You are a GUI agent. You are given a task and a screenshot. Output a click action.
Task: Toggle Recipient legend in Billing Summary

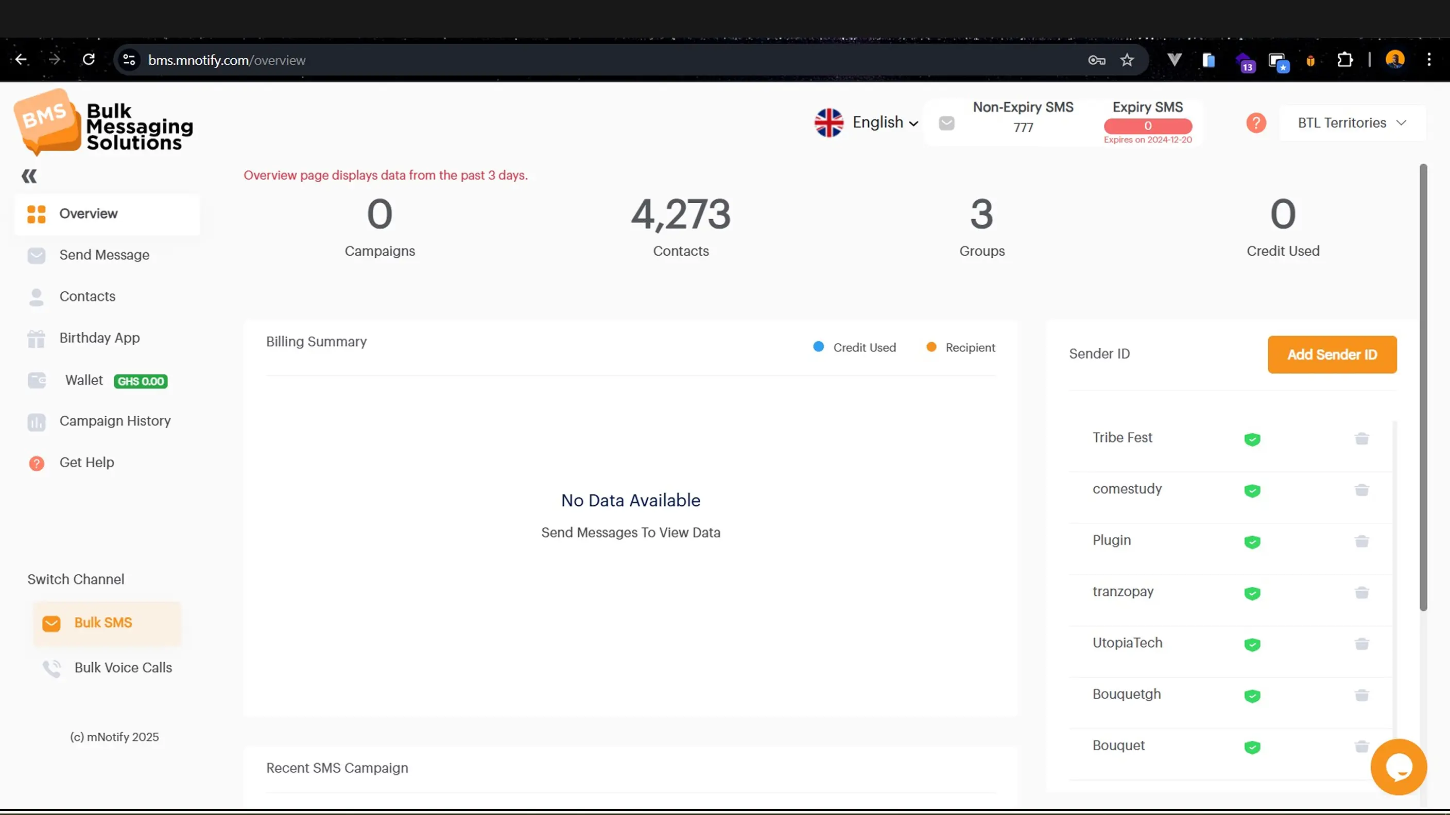coord(960,348)
